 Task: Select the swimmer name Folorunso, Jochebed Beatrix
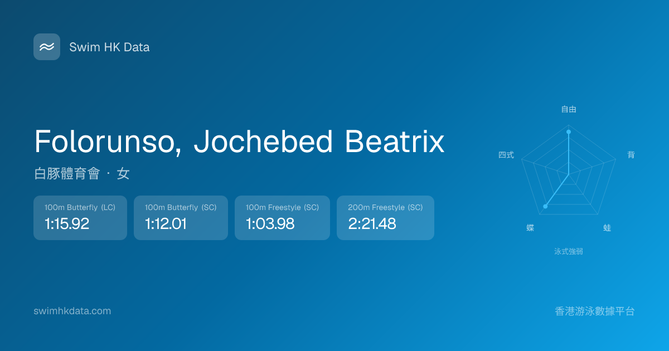coord(239,142)
